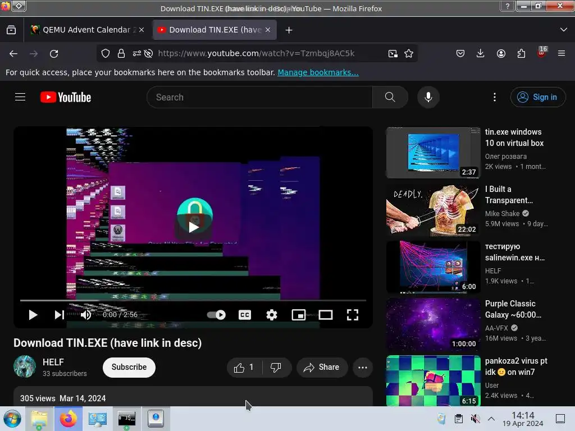View site security lock info

(x=121, y=53)
